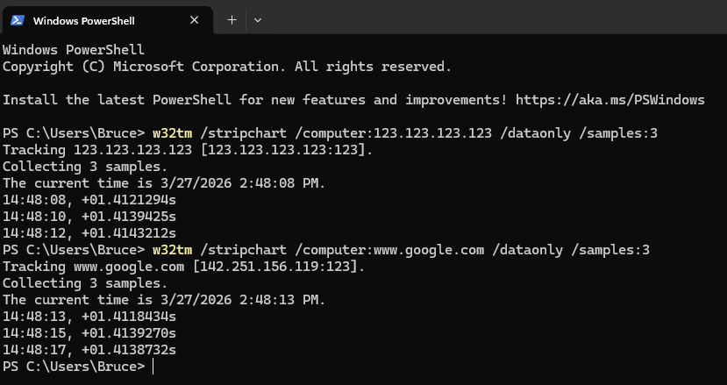
Task: Click the PowerShell icon in the tab
Action: (17, 19)
